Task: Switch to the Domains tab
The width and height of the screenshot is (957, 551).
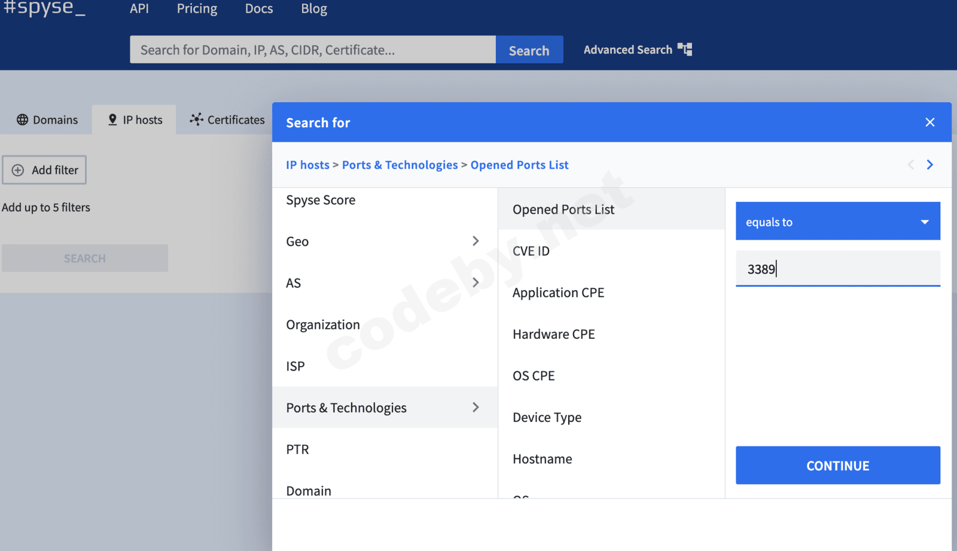Action: click(47, 120)
